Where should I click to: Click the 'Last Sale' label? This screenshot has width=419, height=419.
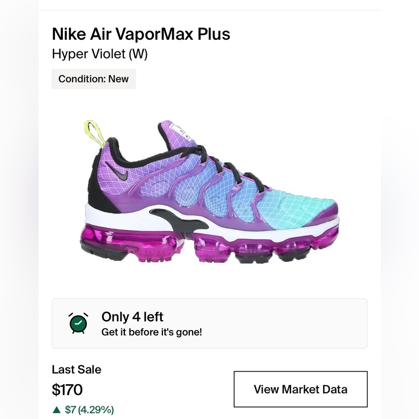click(x=77, y=370)
